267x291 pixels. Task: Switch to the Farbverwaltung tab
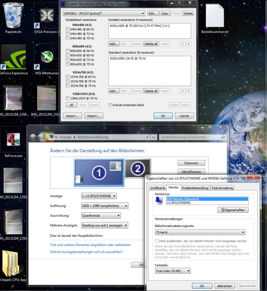(222, 188)
